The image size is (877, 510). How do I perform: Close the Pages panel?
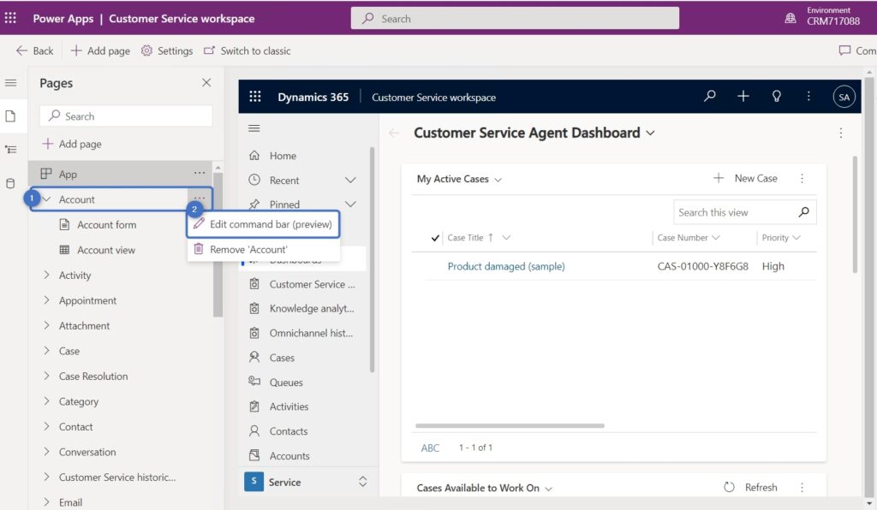pos(206,83)
